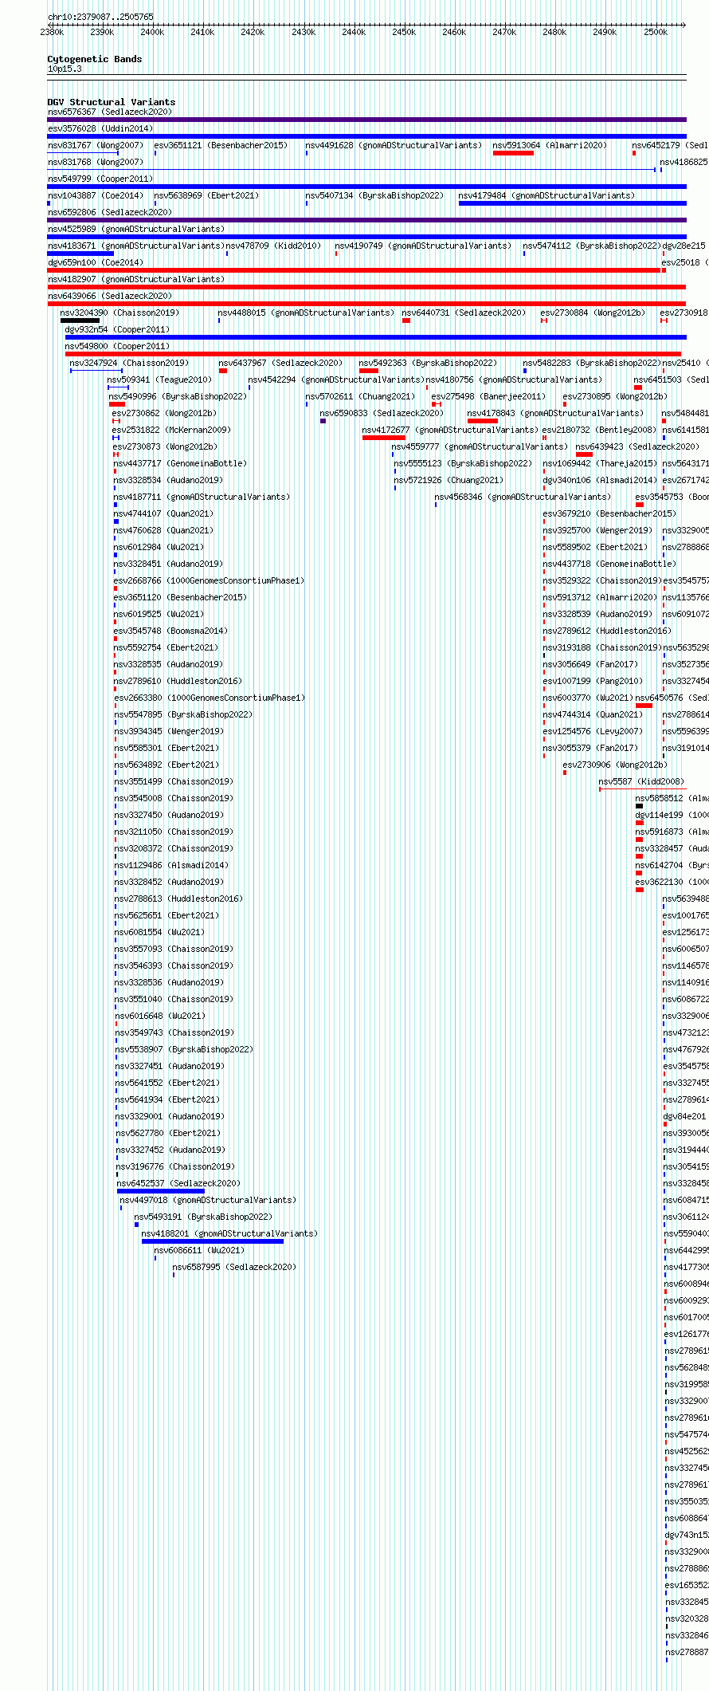
Task: Click nsv5492363 (ByrskaBishop2022) variant label
Action: (429, 363)
